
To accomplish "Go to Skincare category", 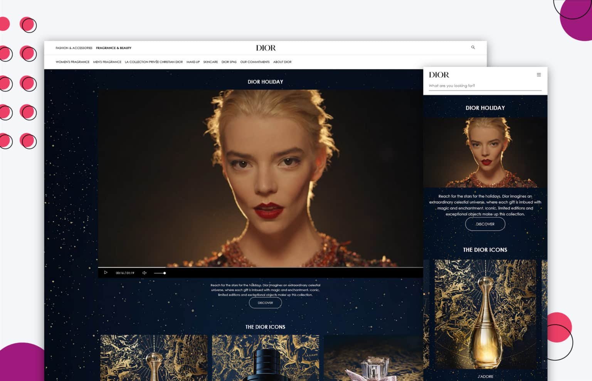I will coord(210,62).
